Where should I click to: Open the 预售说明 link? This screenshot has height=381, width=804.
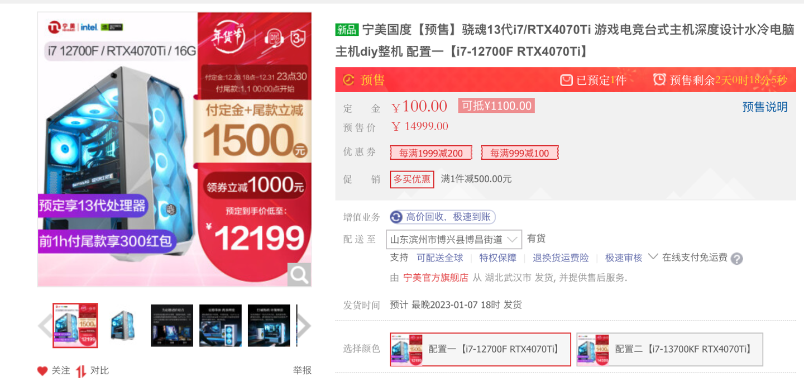(765, 107)
